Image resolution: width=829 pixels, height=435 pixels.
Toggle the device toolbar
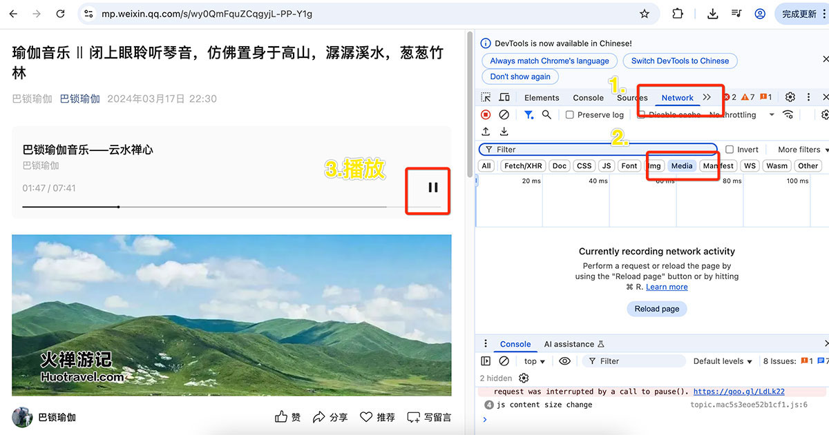click(503, 97)
